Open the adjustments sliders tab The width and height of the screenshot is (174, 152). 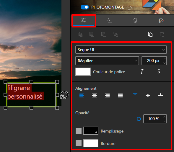click(84, 20)
